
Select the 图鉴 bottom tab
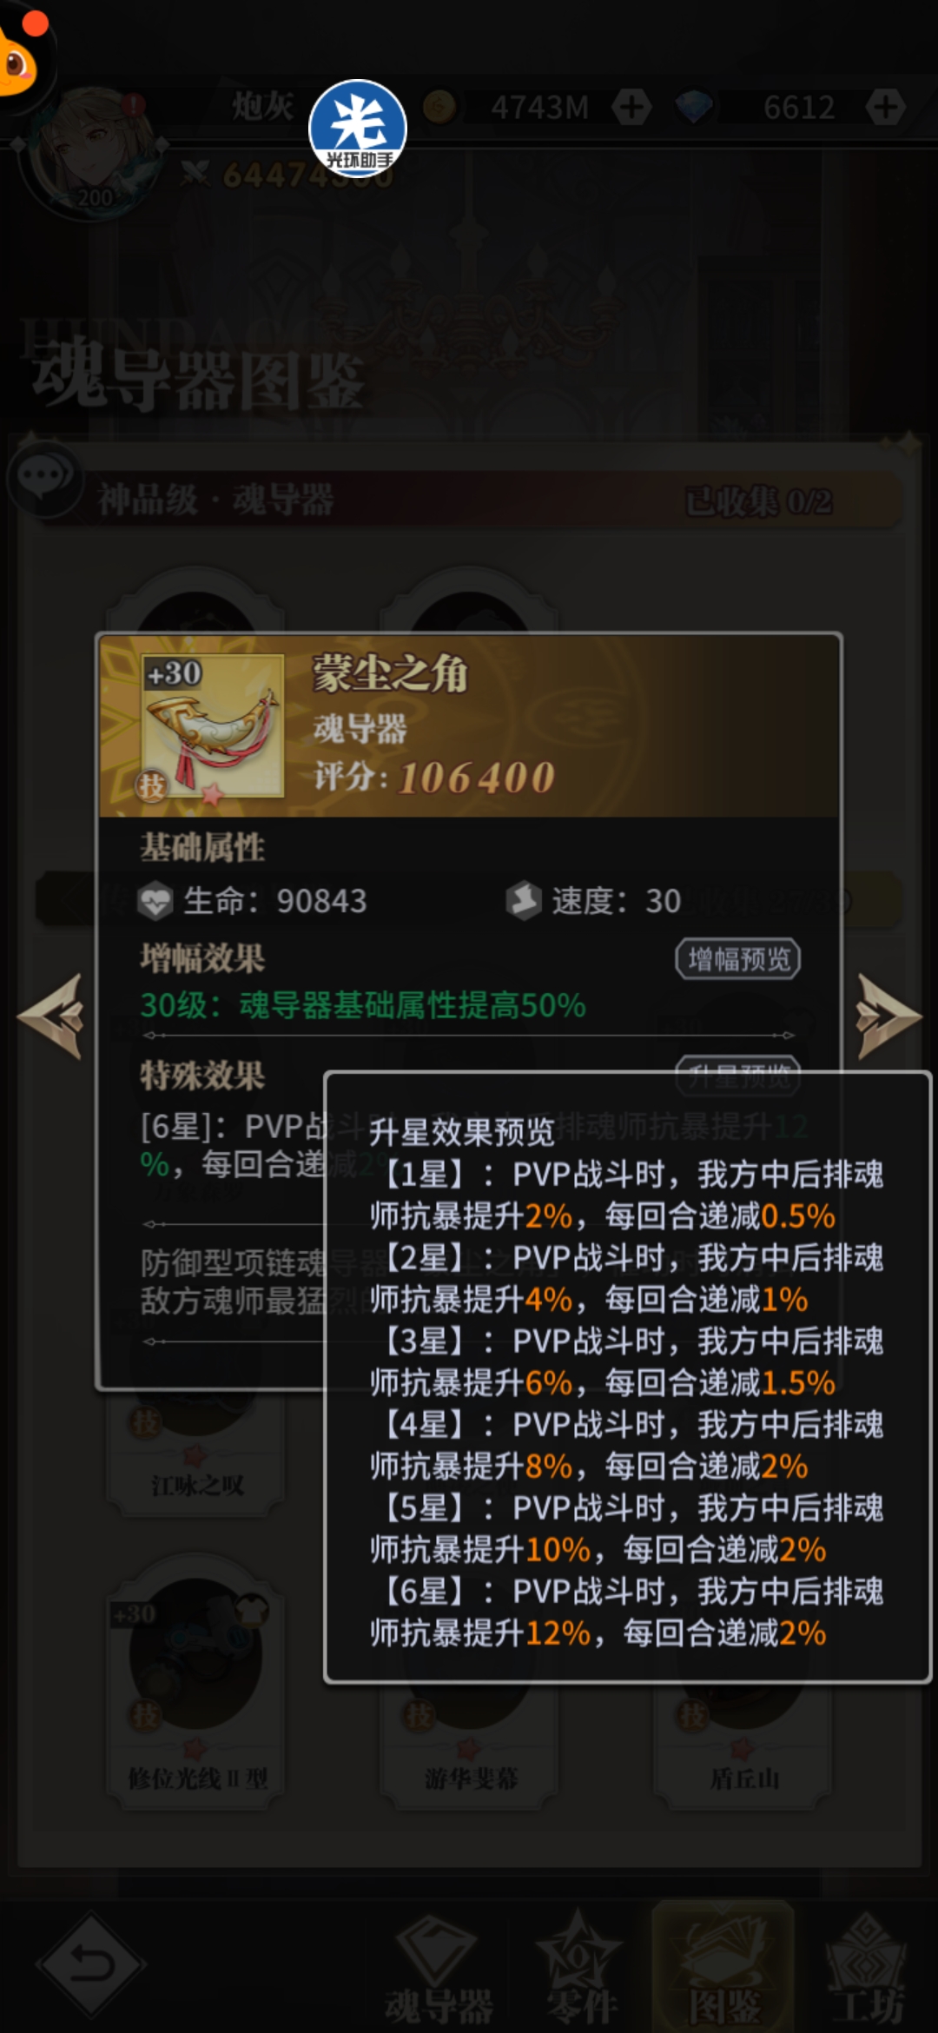click(x=723, y=1968)
